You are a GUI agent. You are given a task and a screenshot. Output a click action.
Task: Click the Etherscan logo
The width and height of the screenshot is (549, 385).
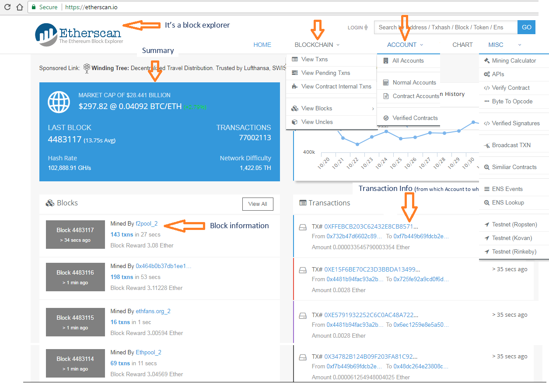tap(80, 34)
